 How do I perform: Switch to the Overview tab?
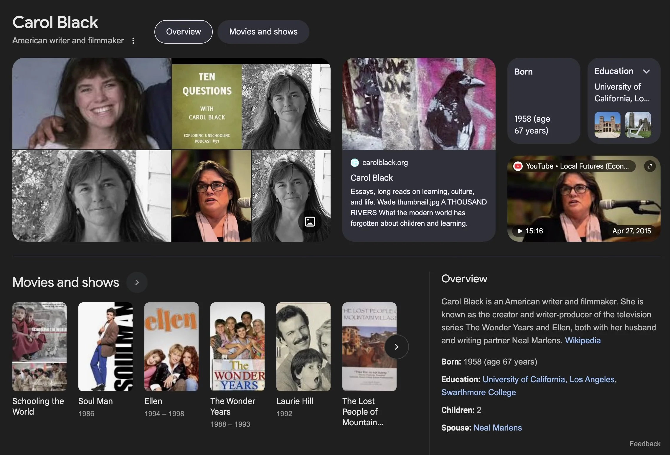coord(183,32)
